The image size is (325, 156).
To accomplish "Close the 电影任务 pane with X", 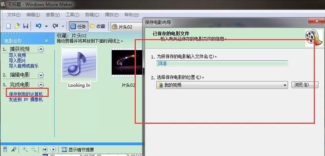I will (x=46, y=40).
